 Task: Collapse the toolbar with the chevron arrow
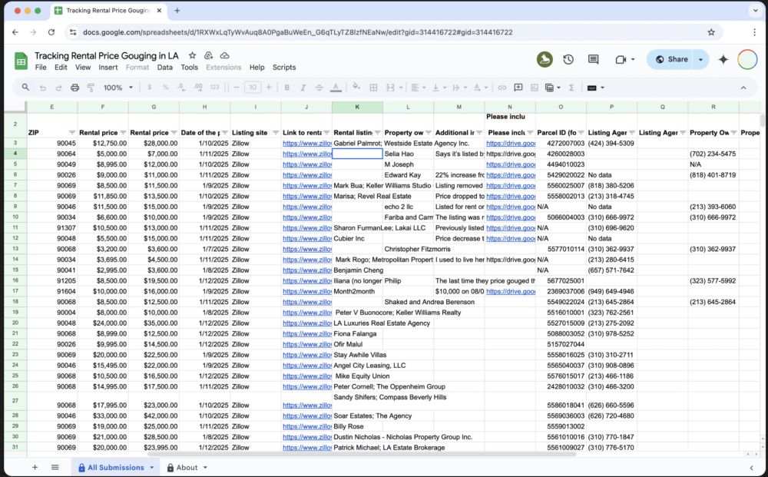pos(743,88)
